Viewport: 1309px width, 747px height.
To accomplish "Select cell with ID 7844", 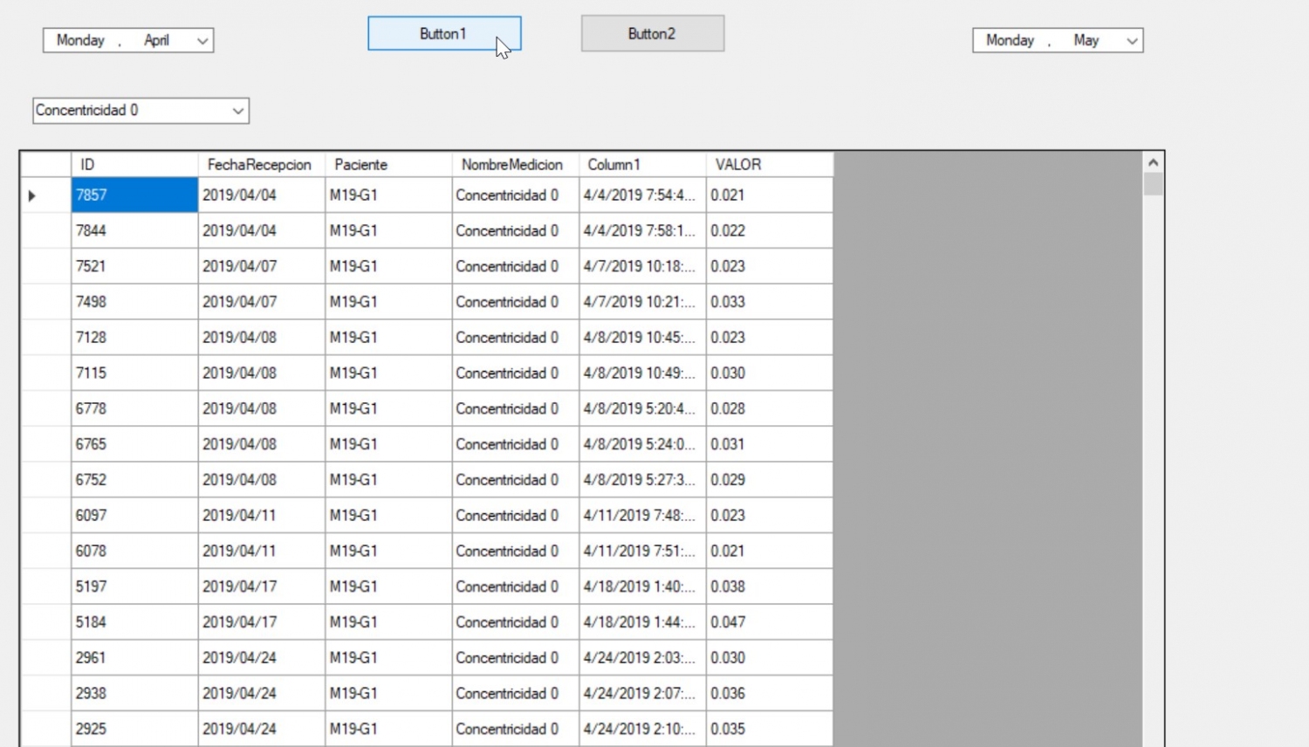I will (x=134, y=231).
